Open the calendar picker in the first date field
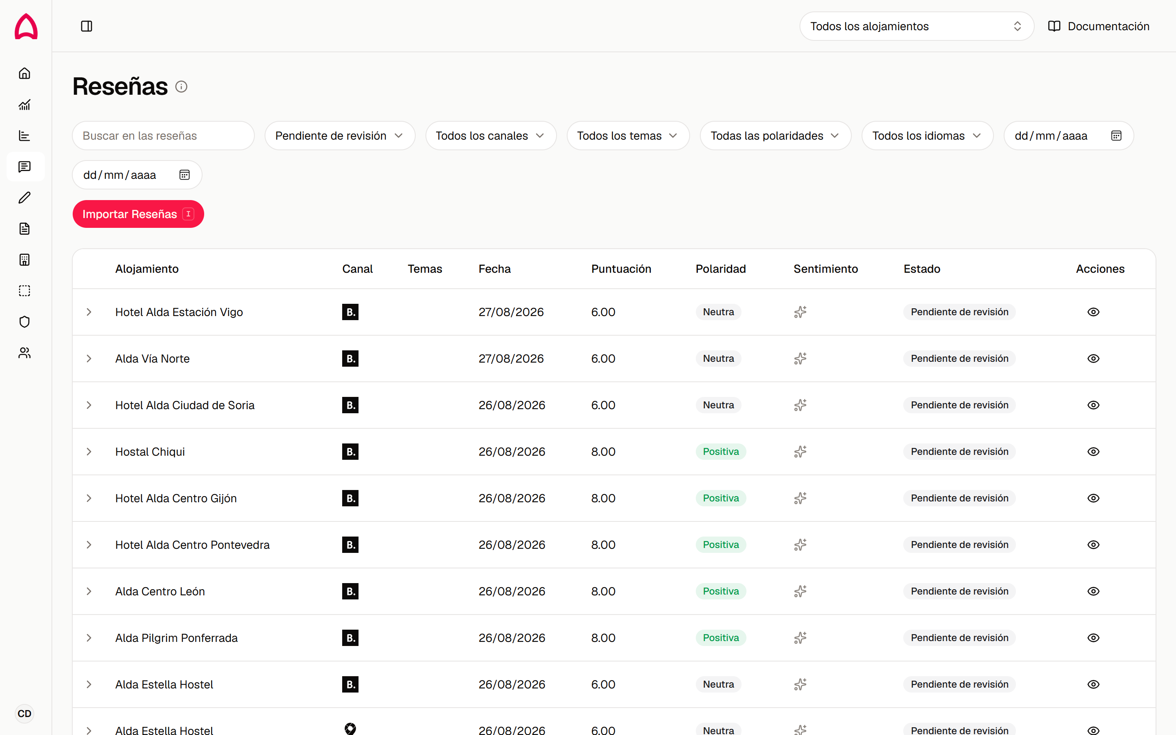This screenshot has height=735, width=1176. (1116, 136)
